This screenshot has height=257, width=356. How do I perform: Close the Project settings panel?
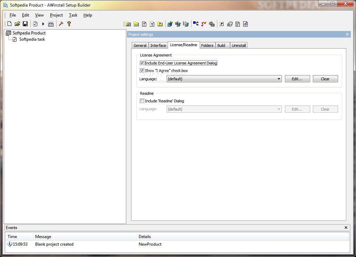point(347,34)
